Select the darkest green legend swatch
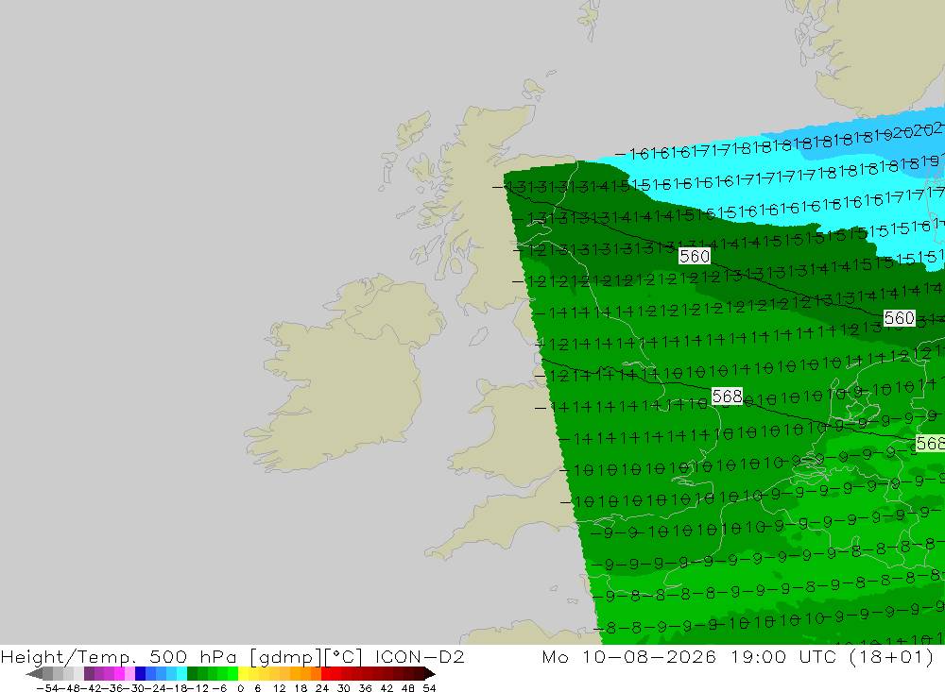 pos(192,674)
